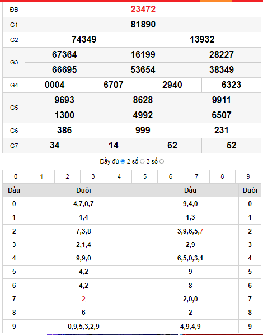263x335 pixels.
Task: Select the "3 số" radio option
Action: click(162, 161)
